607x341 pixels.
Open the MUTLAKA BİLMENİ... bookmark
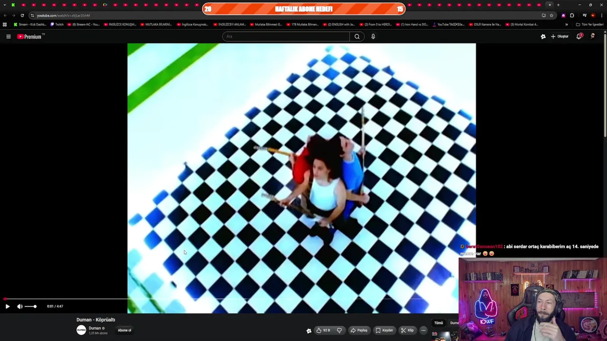[156, 24]
